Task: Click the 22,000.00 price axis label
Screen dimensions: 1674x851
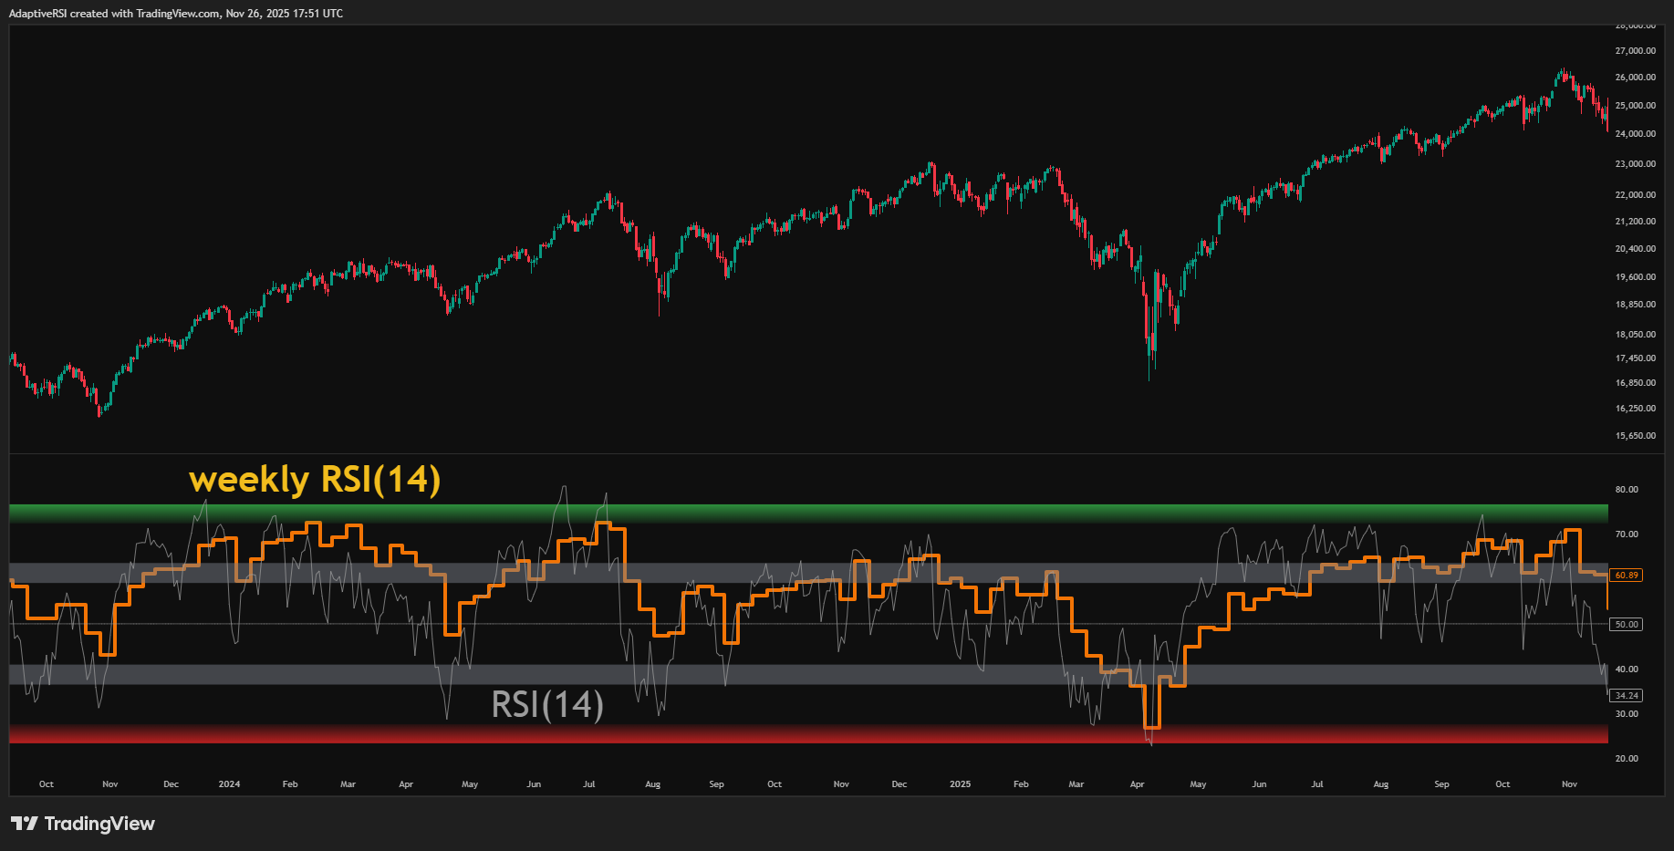Action: 1635,195
